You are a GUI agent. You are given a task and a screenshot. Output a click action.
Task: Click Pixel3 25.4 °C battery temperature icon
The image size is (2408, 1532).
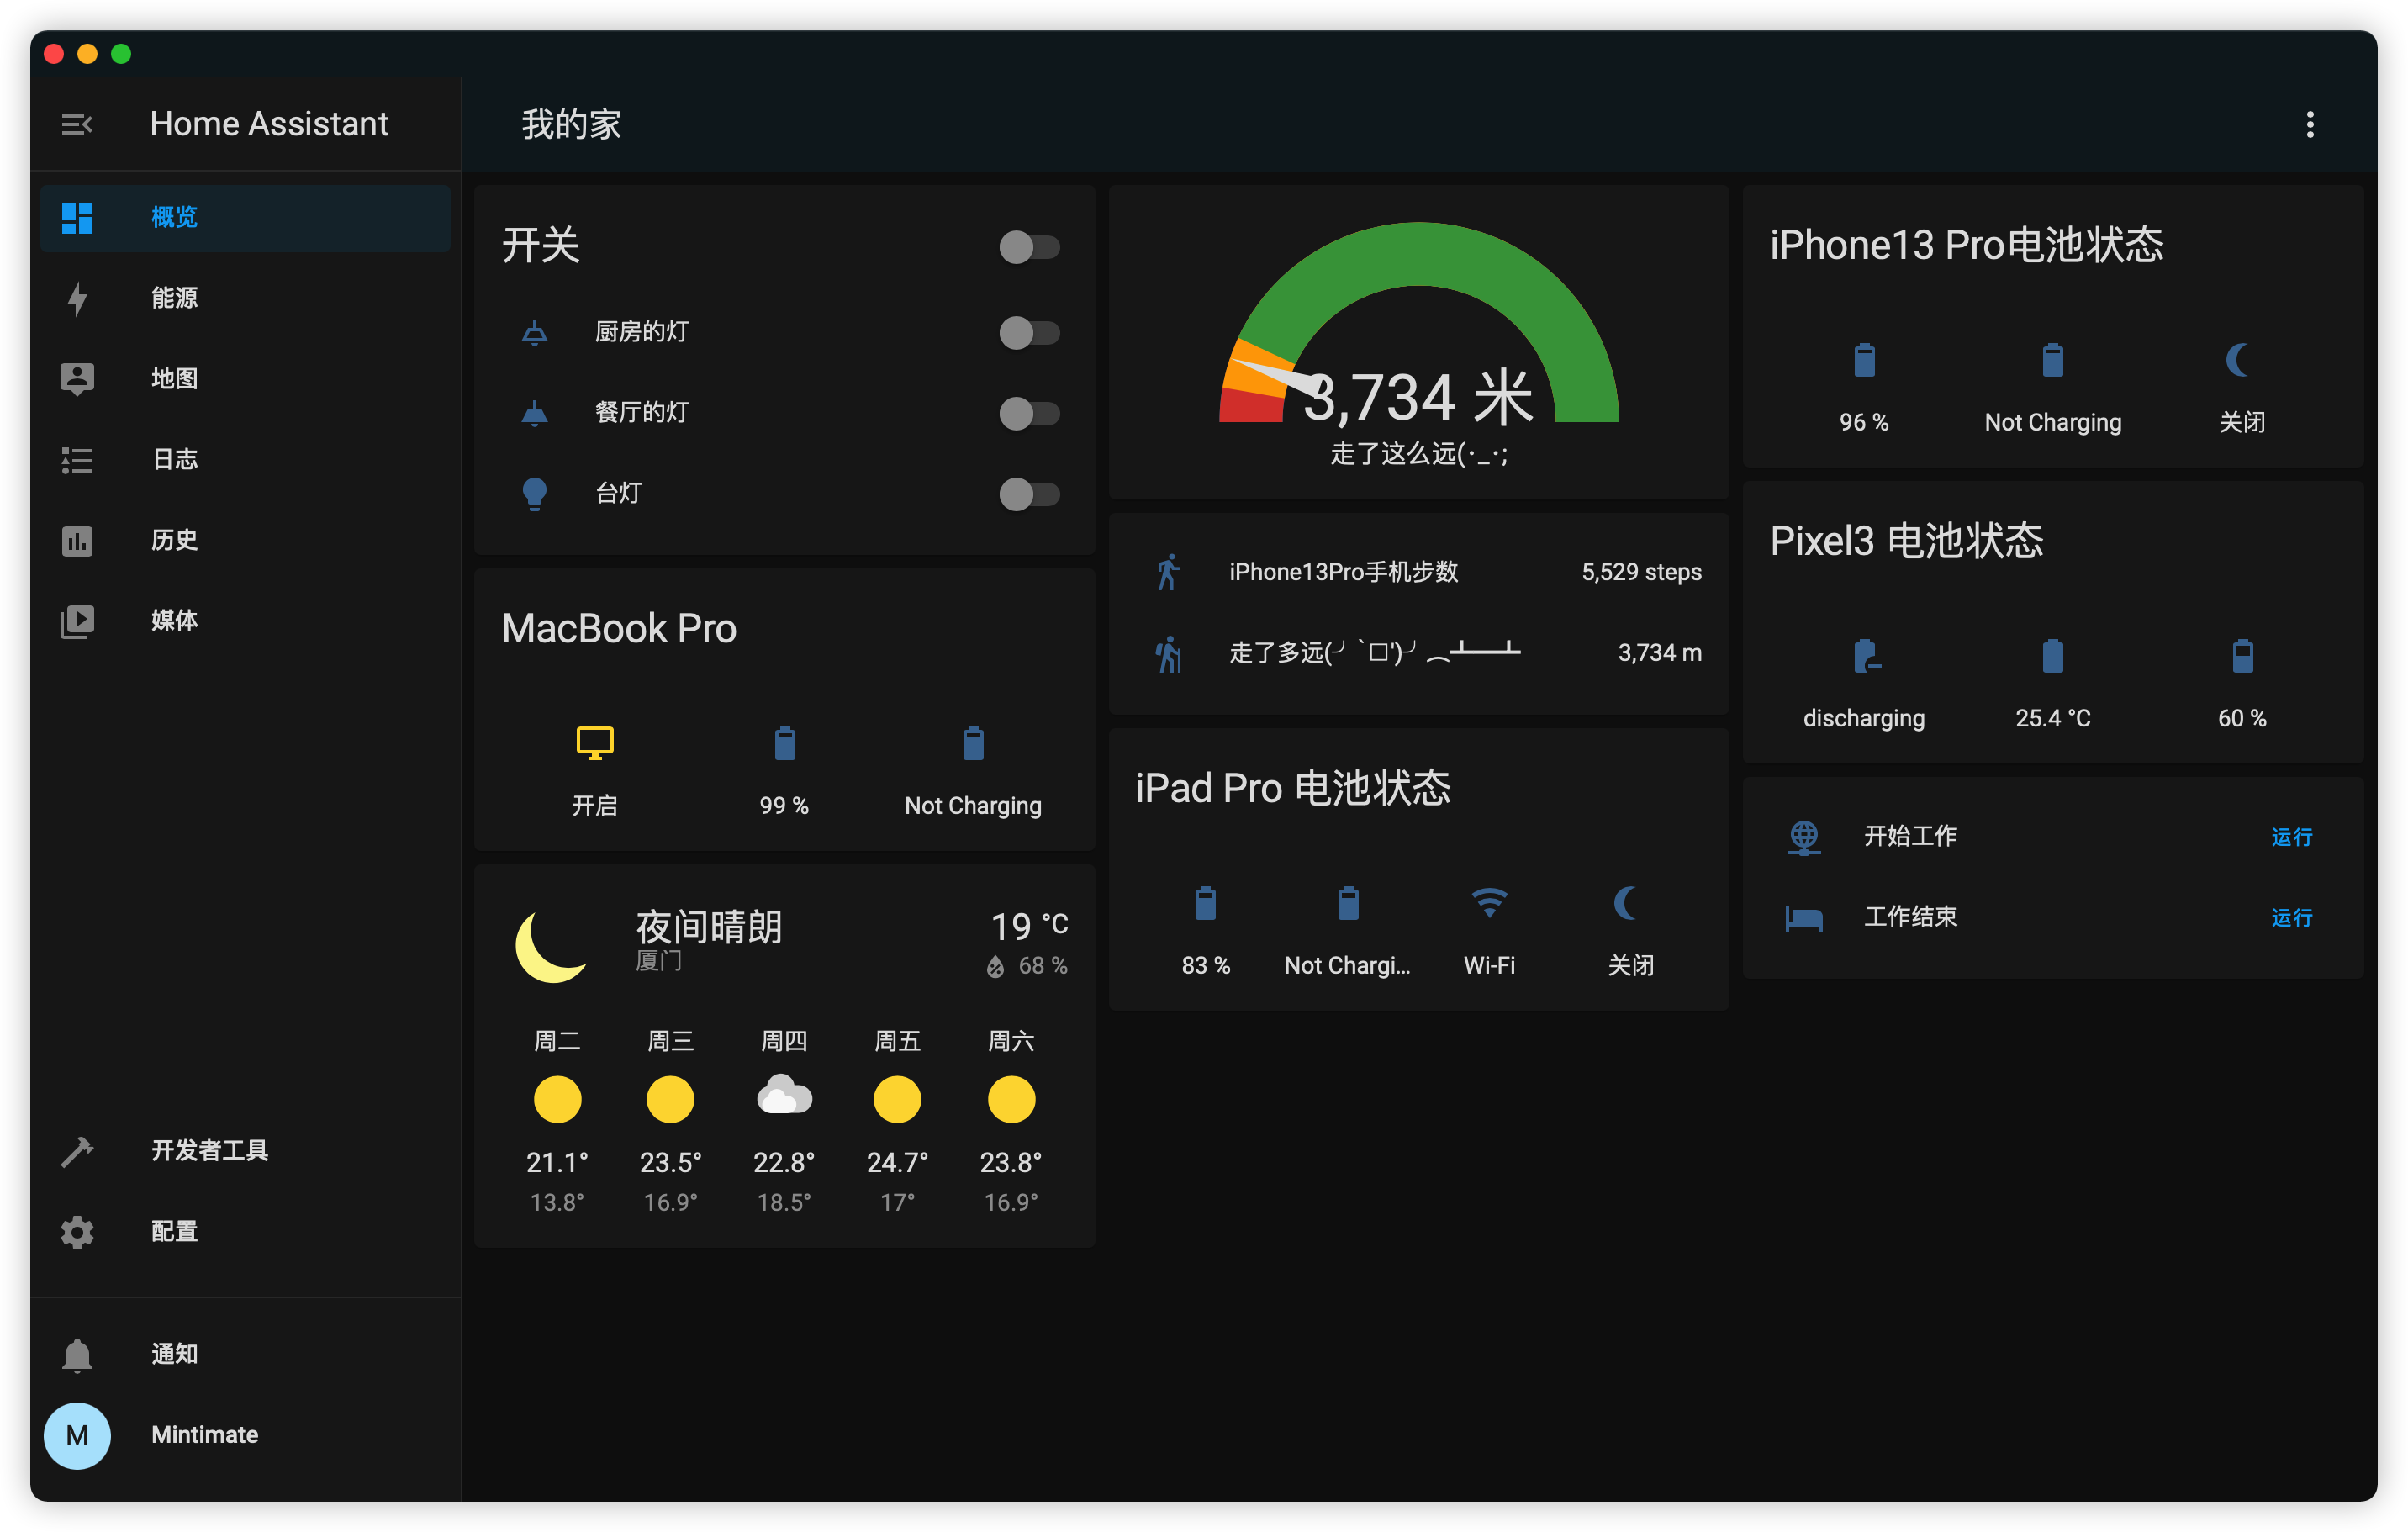coord(2053,656)
